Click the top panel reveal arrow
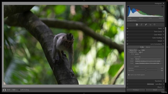168x94 pixels. [x=84, y=1]
